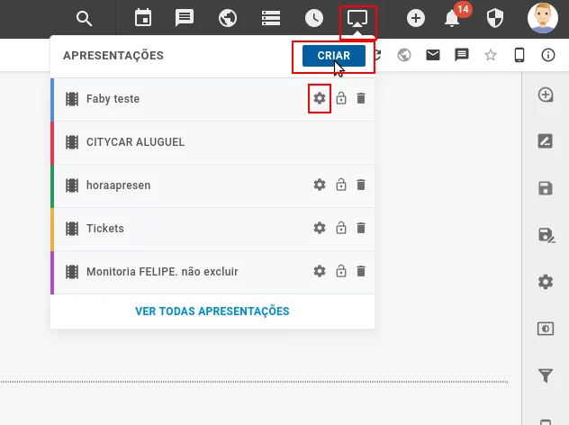Toggle the star favorite icon
Viewport: 569px width, 425px height.
coord(491,55)
